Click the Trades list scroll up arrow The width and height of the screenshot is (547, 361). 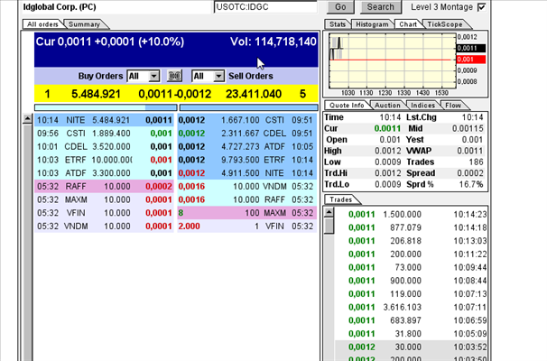[x=329, y=212]
